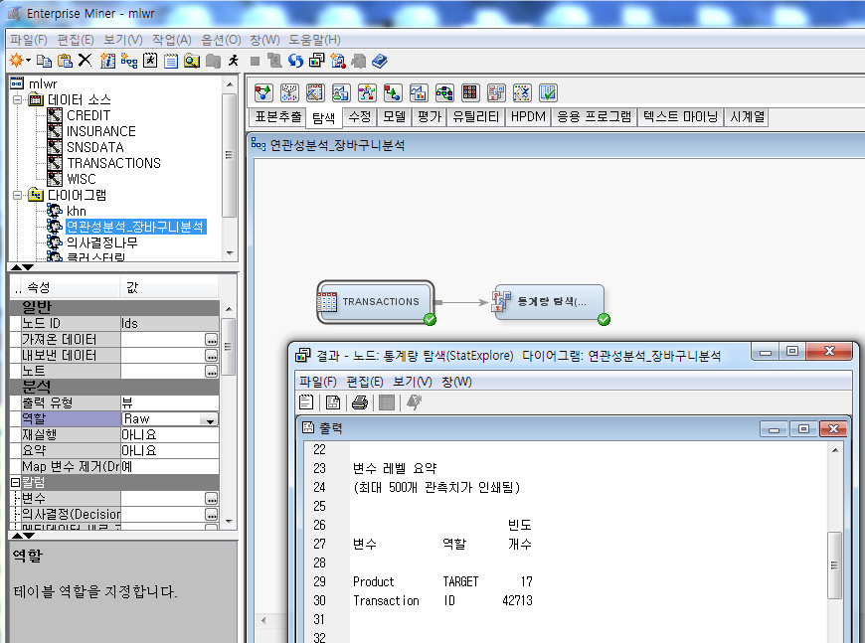Open the 파일(F) menu in main window
Image resolution: width=865 pixels, height=643 pixels.
29,40
